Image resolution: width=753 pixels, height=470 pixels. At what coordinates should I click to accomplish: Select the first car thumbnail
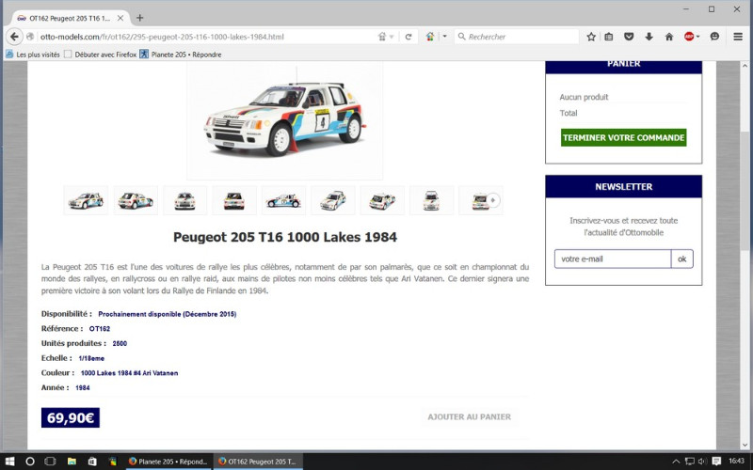coord(86,200)
